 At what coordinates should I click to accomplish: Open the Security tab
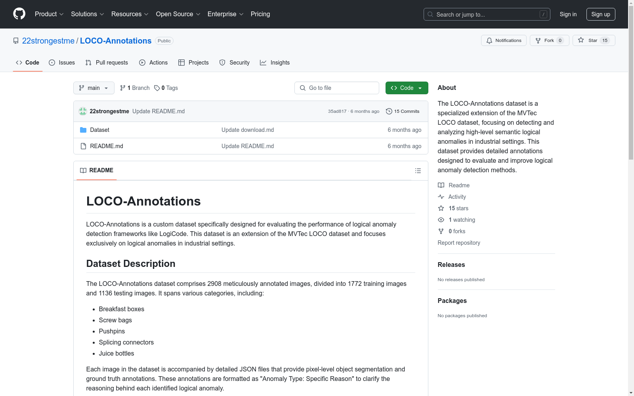pyautogui.click(x=235, y=63)
